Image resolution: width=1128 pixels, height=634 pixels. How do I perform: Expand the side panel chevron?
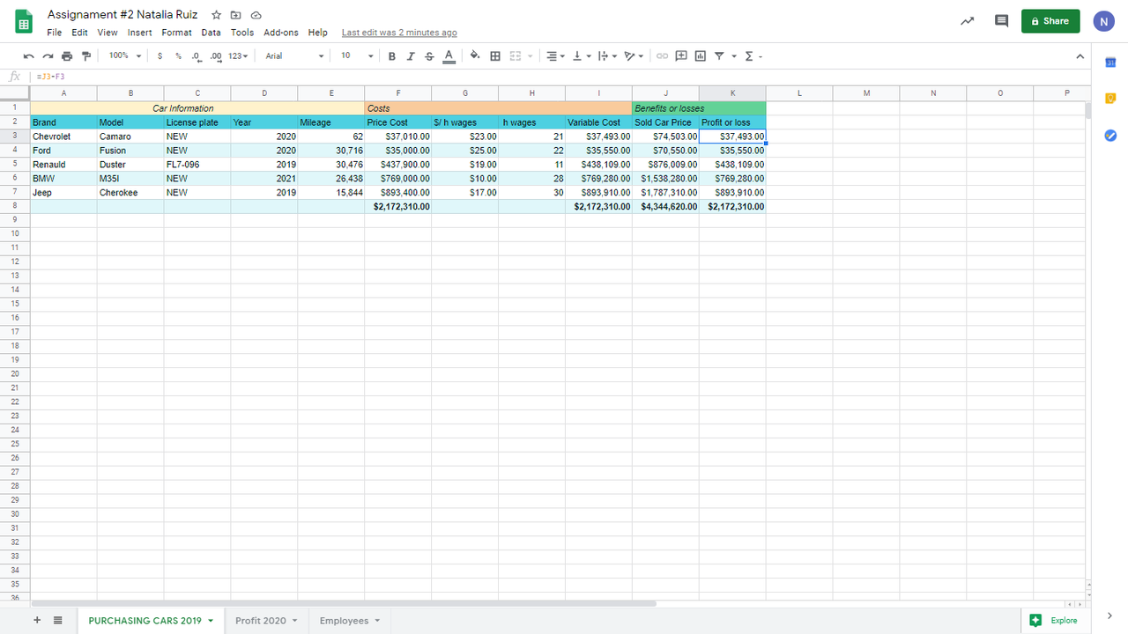(x=1109, y=616)
